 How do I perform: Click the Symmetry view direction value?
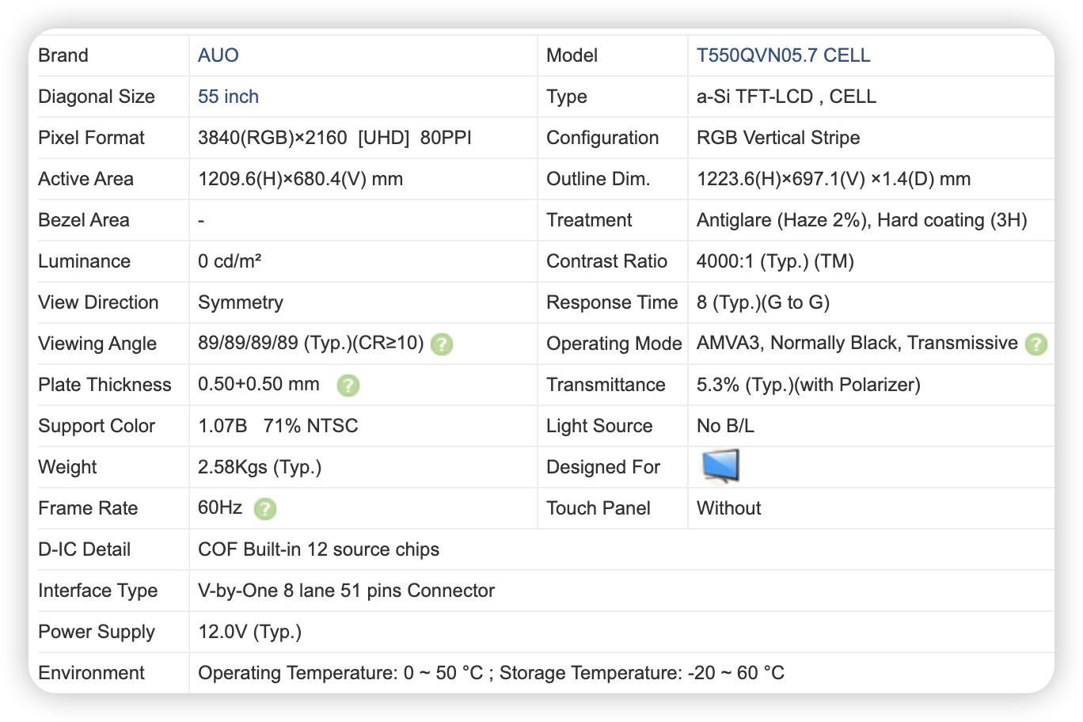pos(241,302)
